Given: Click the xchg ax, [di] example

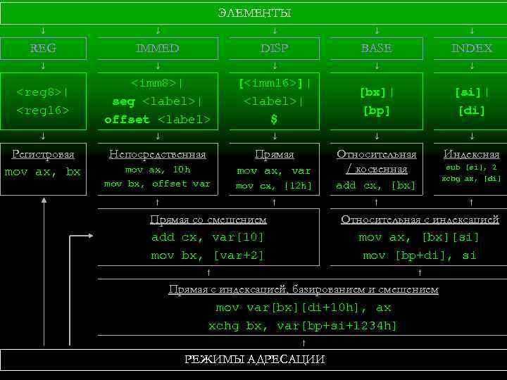Looking at the screenshot, I should pyautogui.click(x=471, y=178).
